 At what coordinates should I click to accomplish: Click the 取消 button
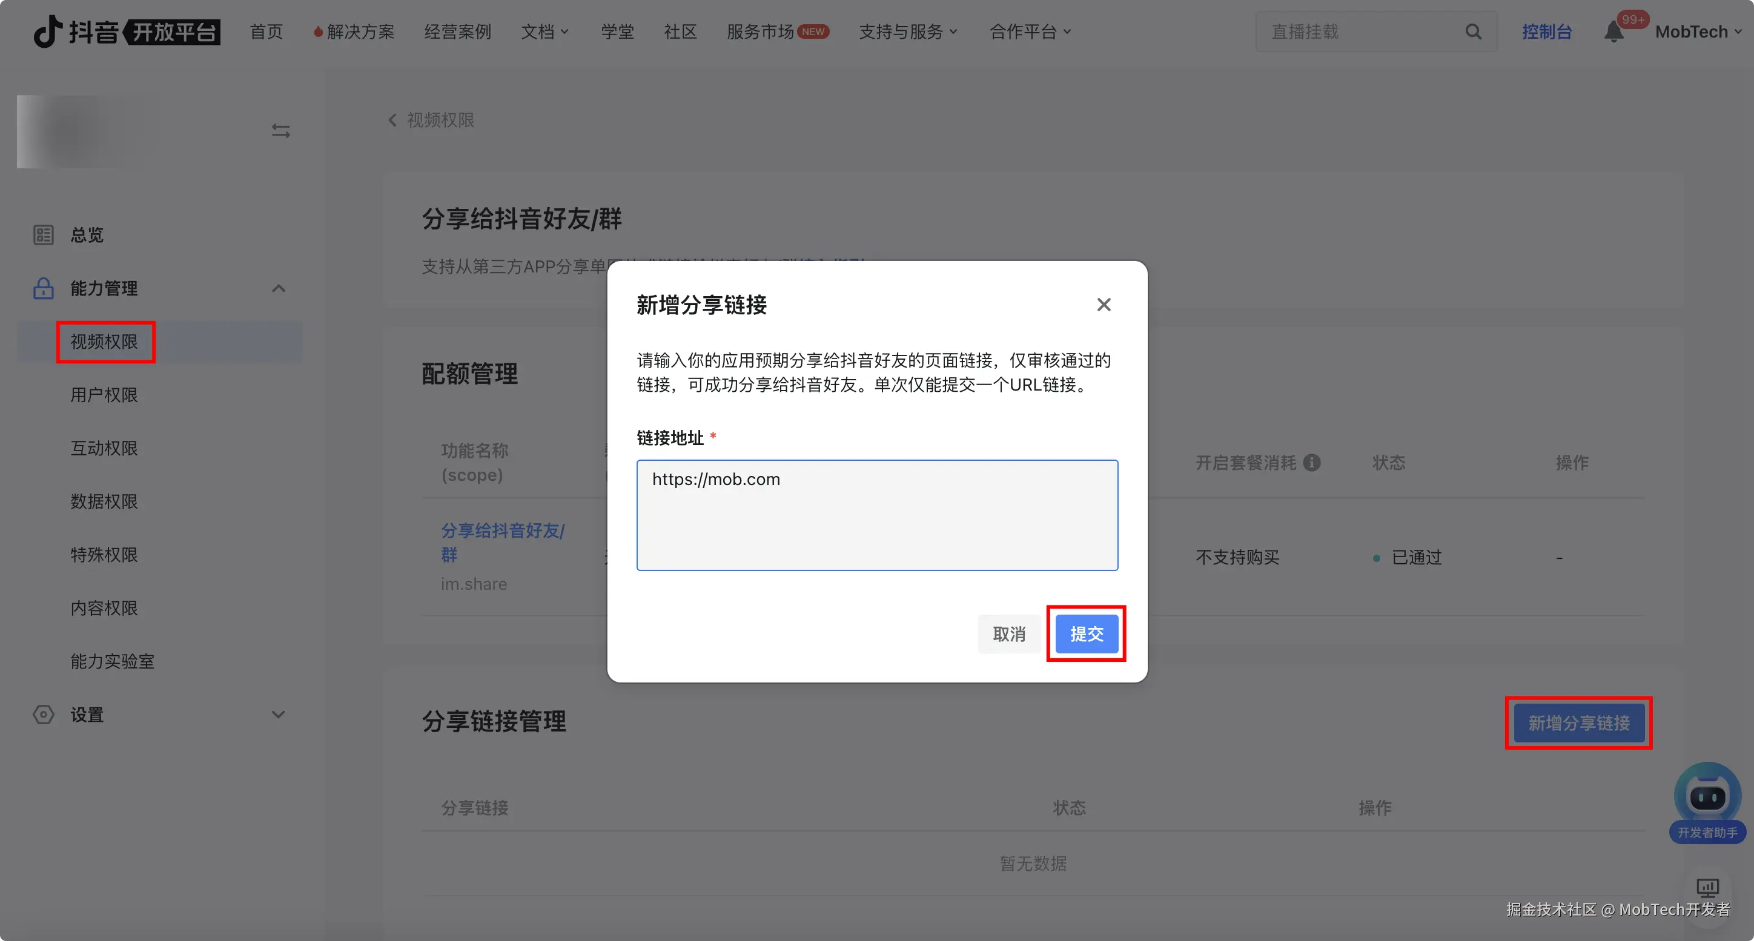point(1008,634)
